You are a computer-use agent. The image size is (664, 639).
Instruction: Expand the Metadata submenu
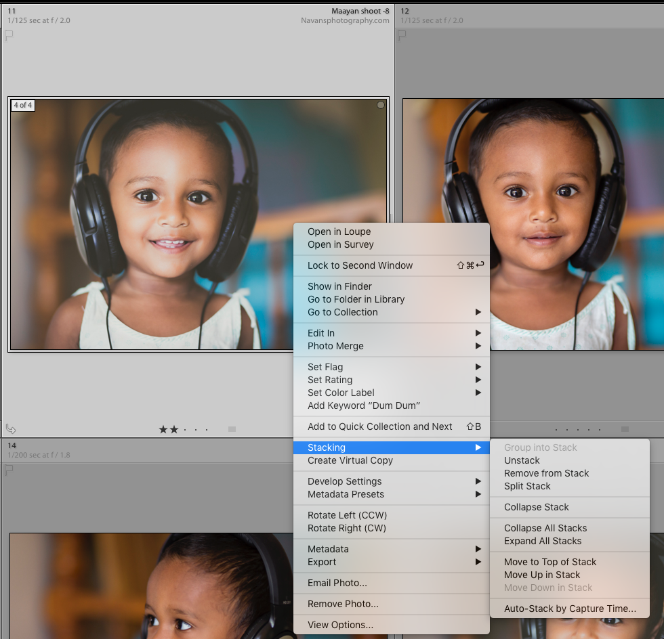[x=392, y=549]
